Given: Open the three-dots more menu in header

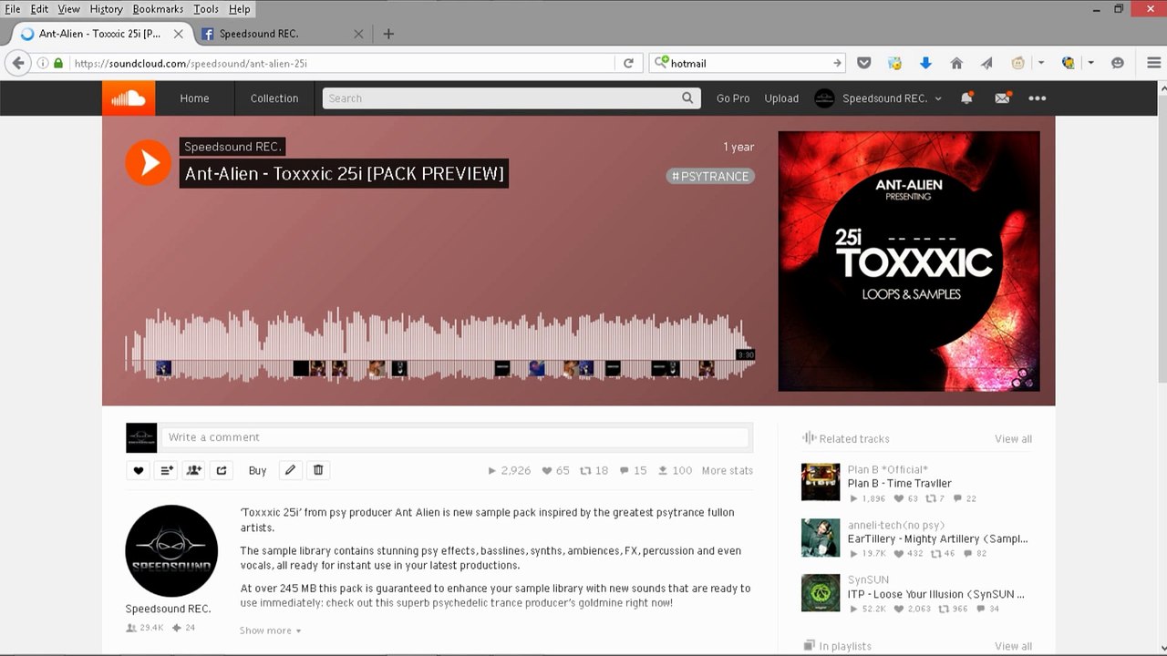Looking at the screenshot, I should pyautogui.click(x=1037, y=98).
